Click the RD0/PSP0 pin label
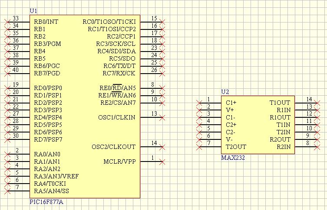The width and height of the screenshot is (327, 210). tap(48, 88)
